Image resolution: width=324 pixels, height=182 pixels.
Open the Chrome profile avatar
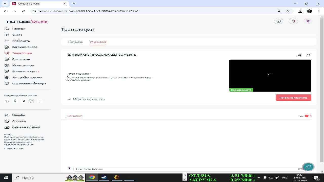(309, 11)
